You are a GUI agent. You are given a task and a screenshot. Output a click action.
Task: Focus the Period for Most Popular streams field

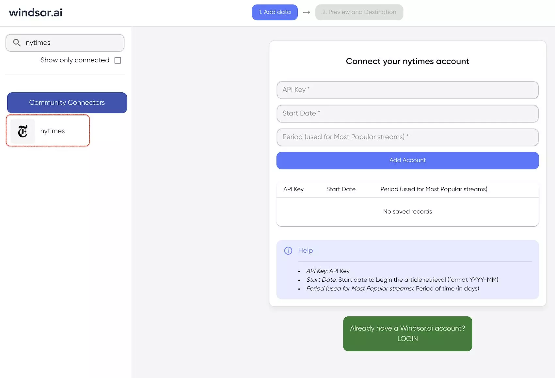pos(407,137)
